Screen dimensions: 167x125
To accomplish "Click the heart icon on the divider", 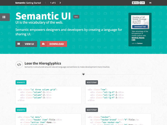I will tap(83, 74).
